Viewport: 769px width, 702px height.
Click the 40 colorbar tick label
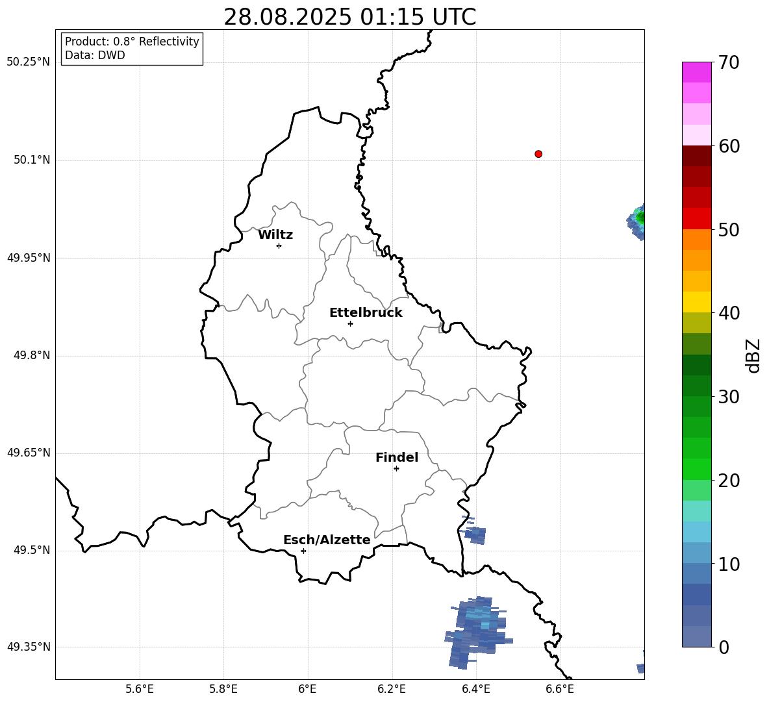coord(729,313)
